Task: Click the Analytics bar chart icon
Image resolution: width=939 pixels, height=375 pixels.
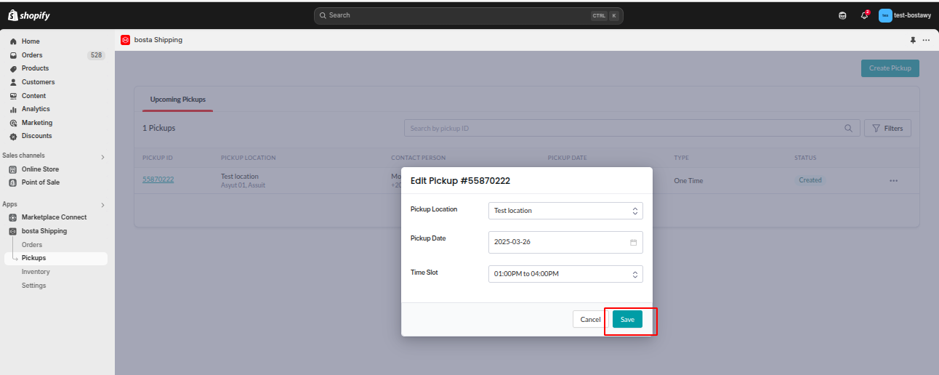Action: [13, 109]
